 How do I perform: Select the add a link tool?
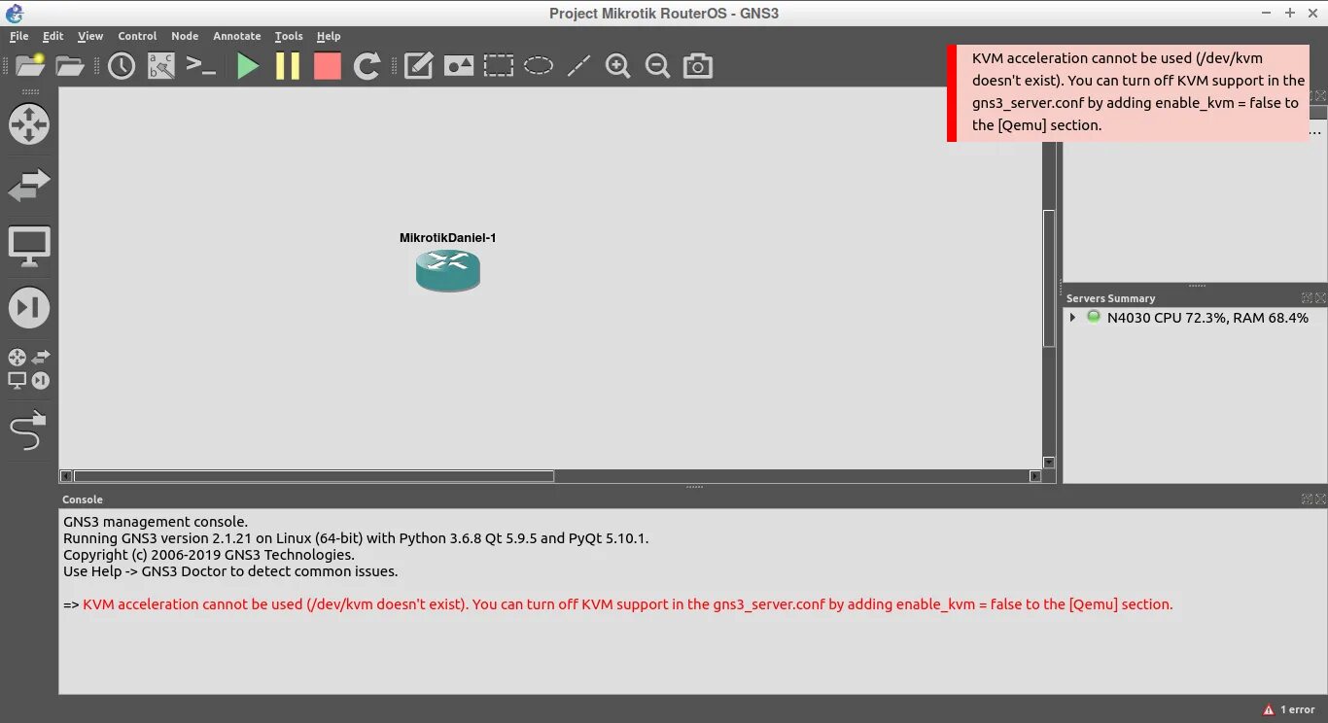tap(29, 430)
